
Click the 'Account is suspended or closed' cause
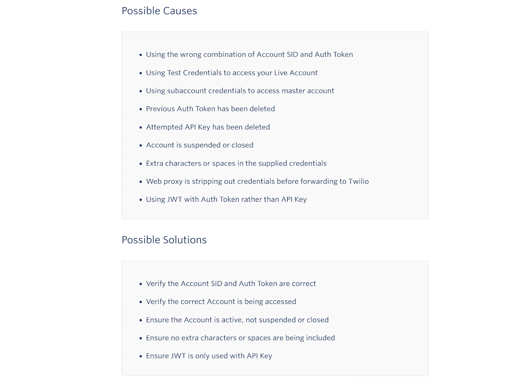tap(199, 145)
